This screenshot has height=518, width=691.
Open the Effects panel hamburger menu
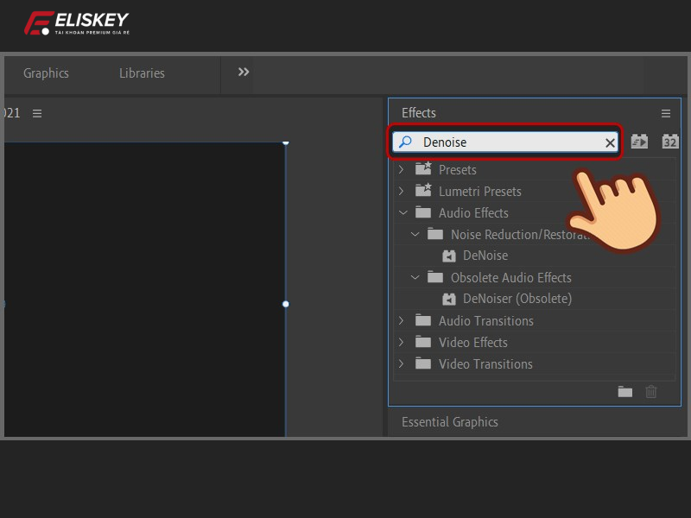coord(666,113)
